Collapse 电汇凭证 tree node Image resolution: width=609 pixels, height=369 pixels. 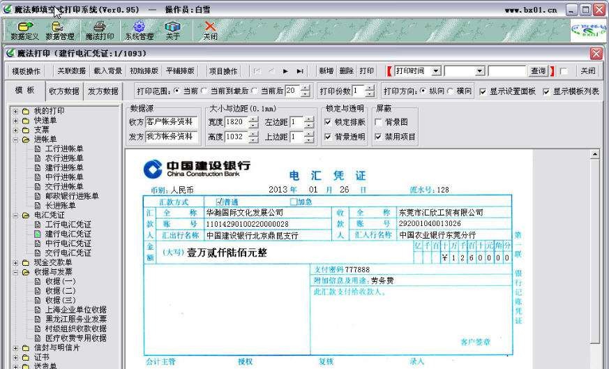pos(15,215)
